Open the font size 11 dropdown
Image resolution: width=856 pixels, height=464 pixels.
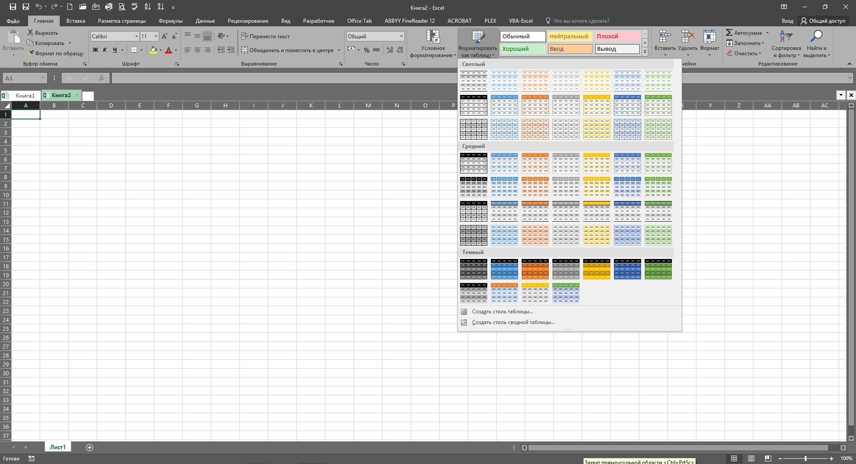156,36
